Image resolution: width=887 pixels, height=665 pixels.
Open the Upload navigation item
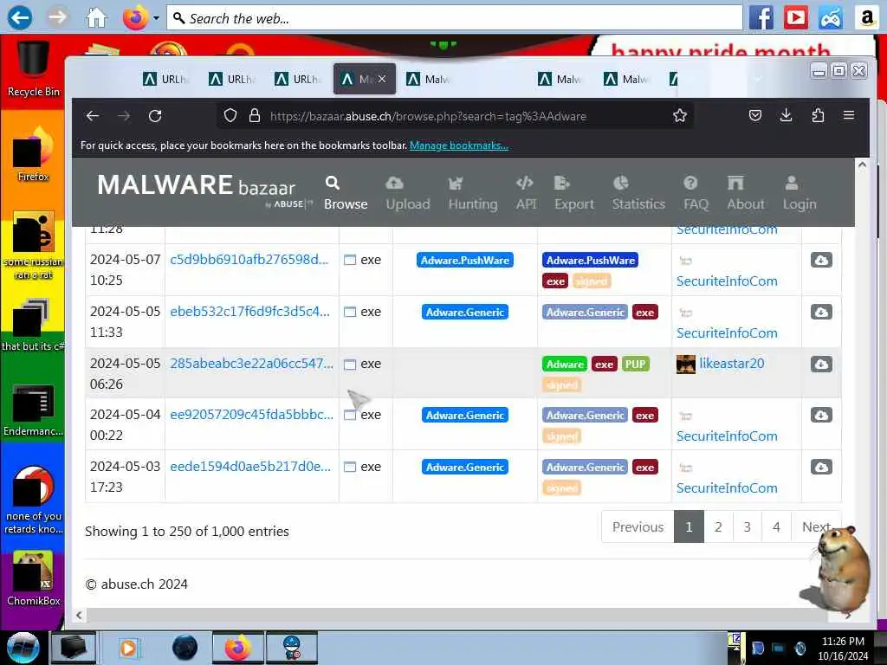click(408, 193)
